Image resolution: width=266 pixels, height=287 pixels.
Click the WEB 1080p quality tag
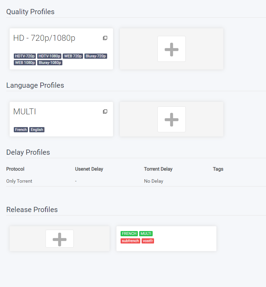pos(25,63)
